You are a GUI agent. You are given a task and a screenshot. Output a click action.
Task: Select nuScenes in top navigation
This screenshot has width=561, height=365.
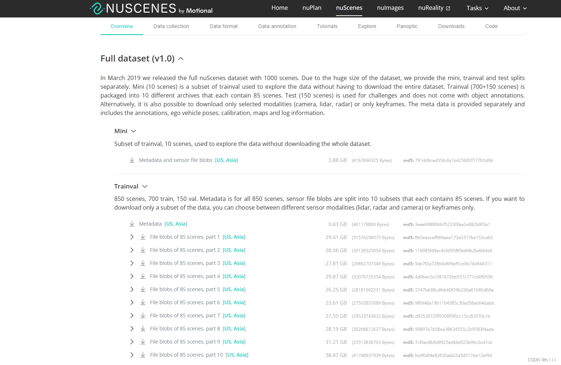(349, 8)
